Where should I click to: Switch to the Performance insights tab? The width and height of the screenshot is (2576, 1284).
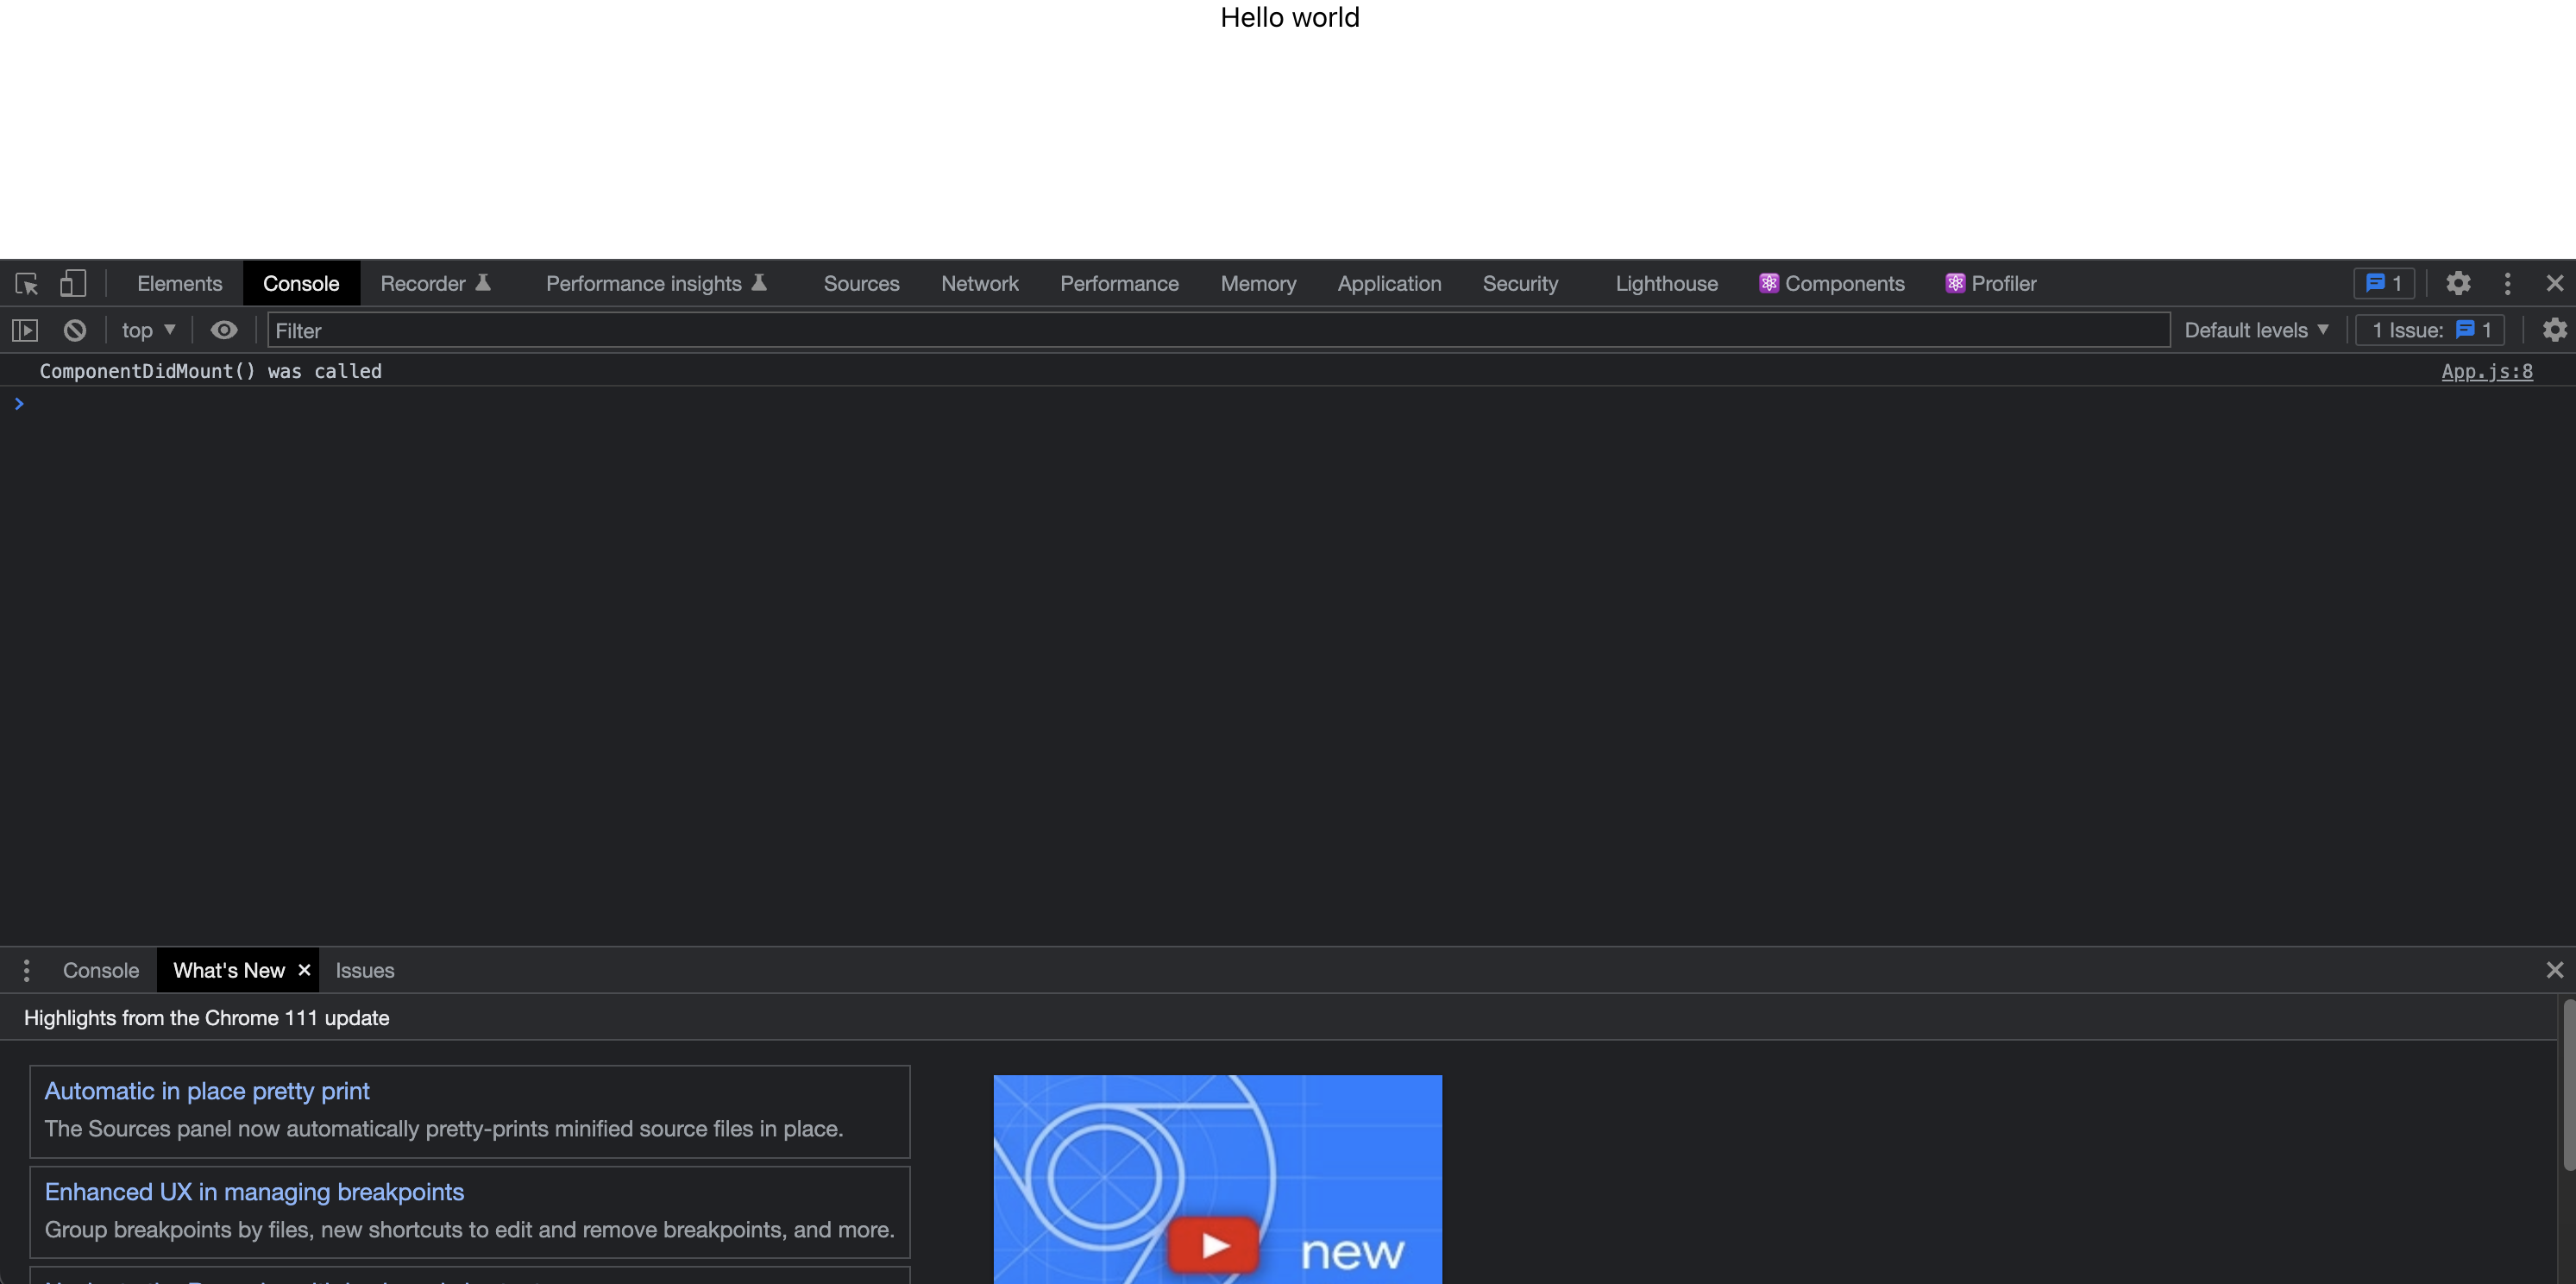point(656,284)
